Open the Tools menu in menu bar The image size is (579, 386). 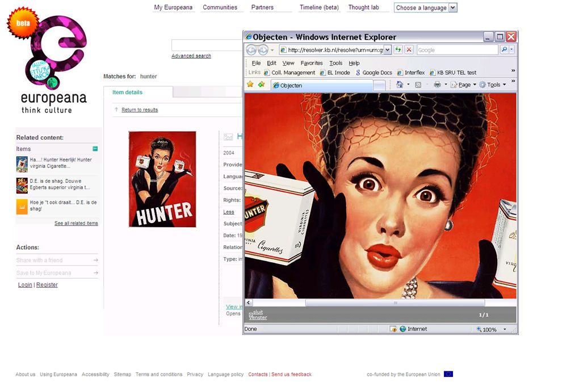pyautogui.click(x=335, y=63)
